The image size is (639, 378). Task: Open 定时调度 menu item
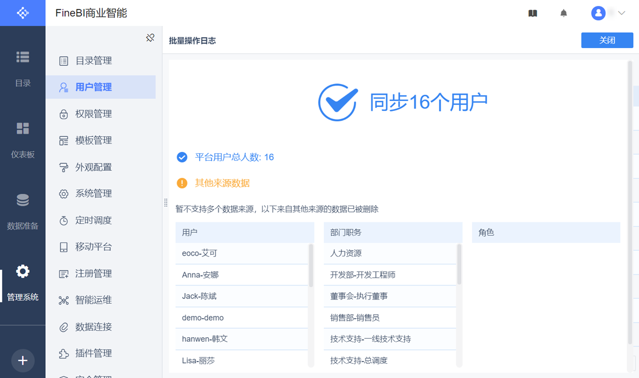(x=93, y=220)
